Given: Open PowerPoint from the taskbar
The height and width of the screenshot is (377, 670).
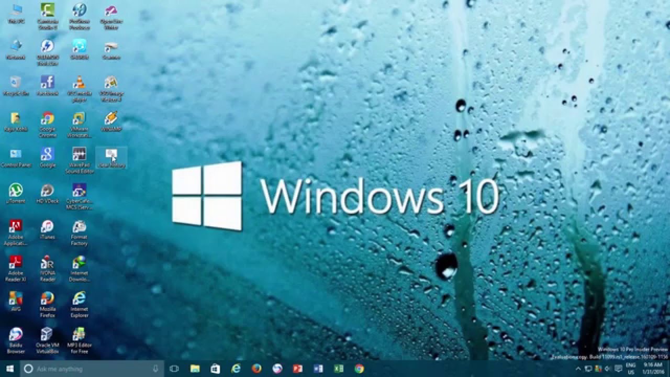Looking at the screenshot, I should (298, 369).
